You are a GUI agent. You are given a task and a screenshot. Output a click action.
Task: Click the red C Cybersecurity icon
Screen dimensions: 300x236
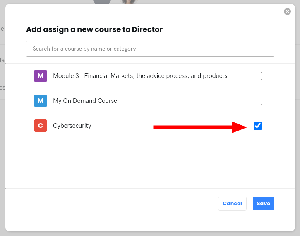(x=41, y=126)
